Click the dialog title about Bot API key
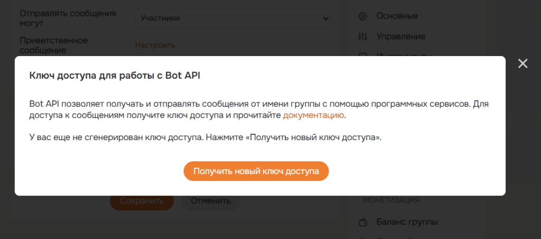Image resolution: width=541 pixels, height=239 pixels. pyautogui.click(x=115, y=76)
